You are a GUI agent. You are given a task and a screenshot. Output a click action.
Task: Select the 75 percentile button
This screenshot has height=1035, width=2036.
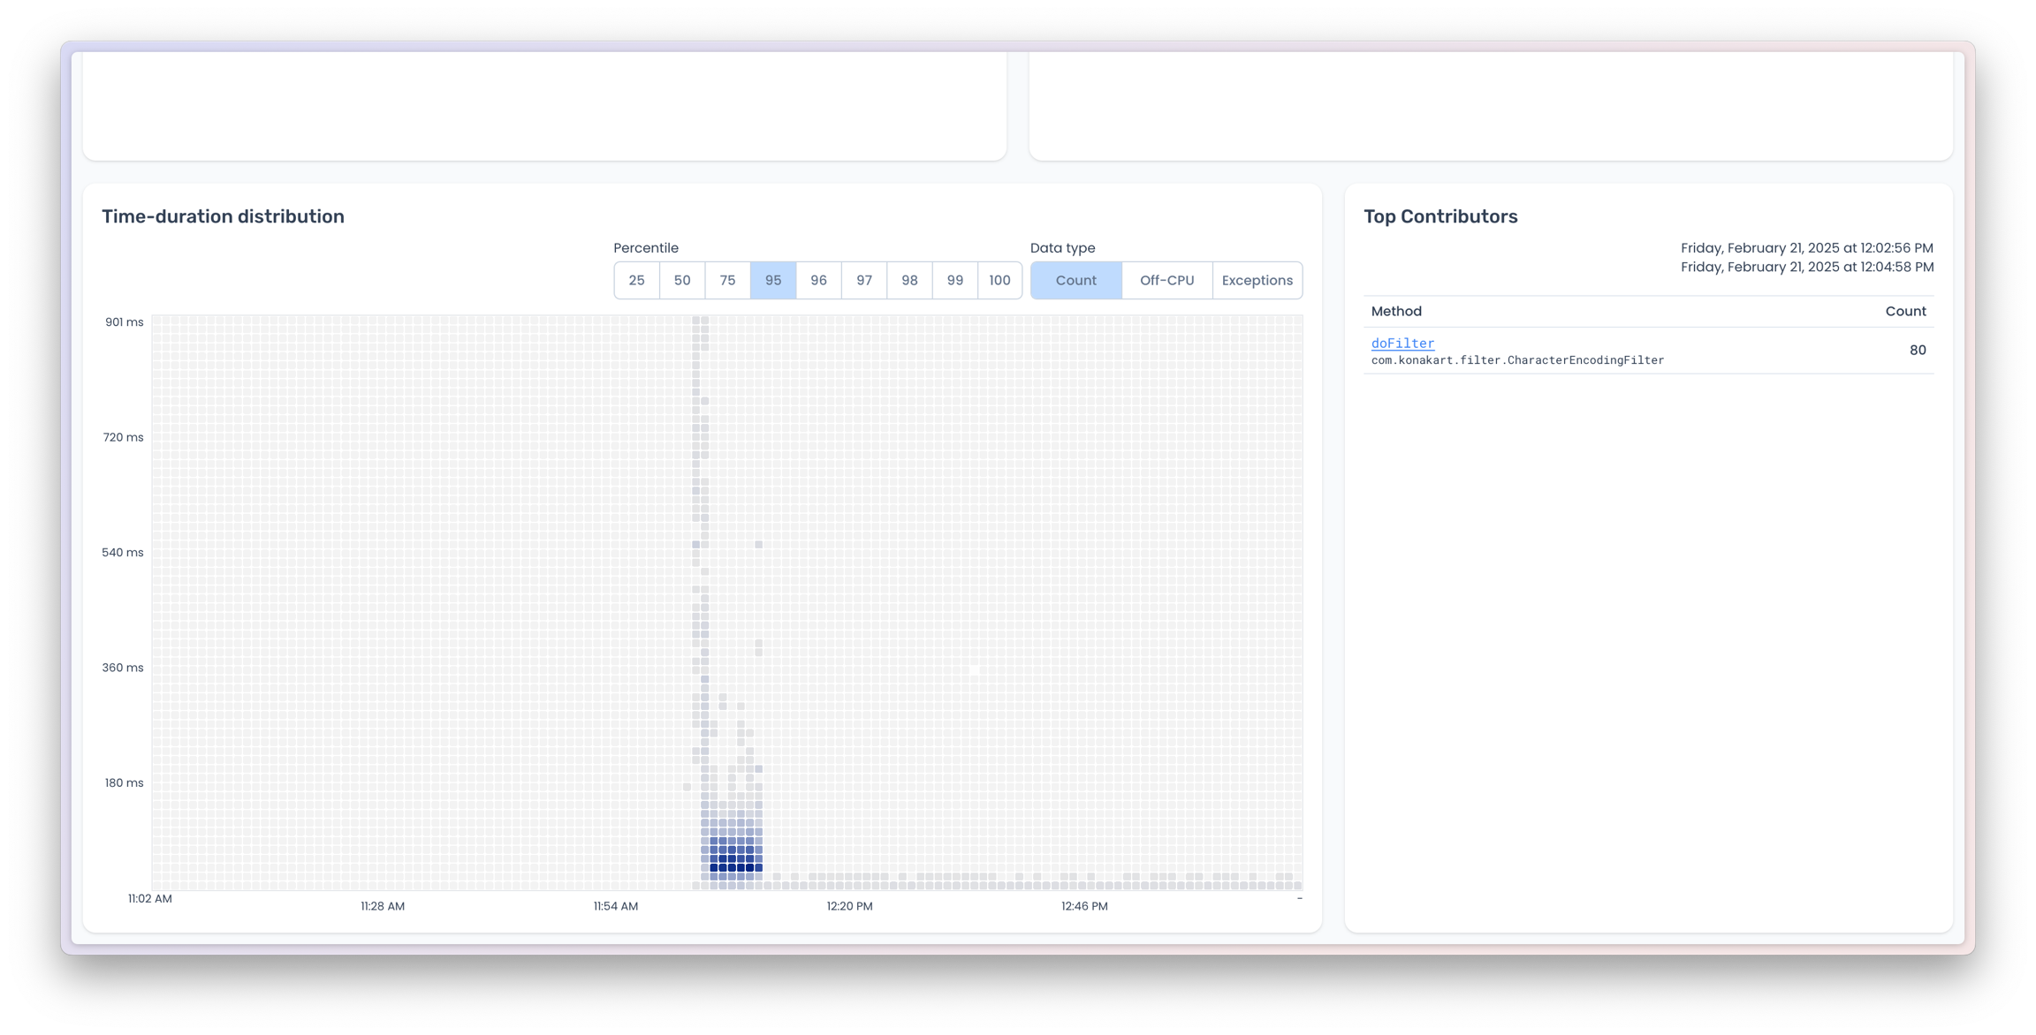727,280
